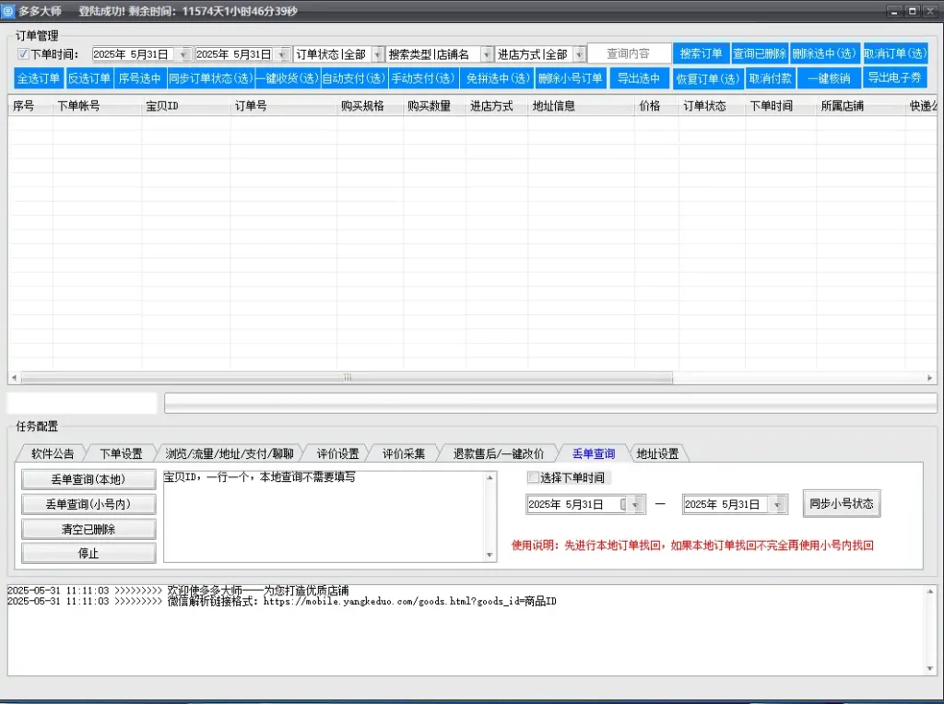Click the 订单号 column header
Screen dimensions: 944x704
click(284, 106)
